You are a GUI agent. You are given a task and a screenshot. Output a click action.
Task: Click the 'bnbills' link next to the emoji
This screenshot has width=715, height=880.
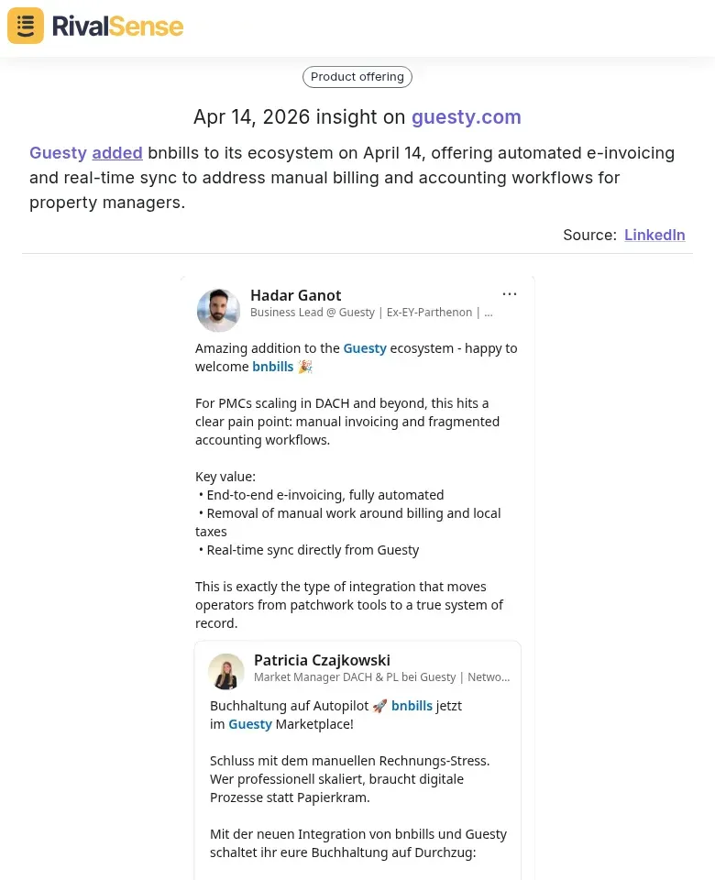pyautogui.click(x=272, y=366)
